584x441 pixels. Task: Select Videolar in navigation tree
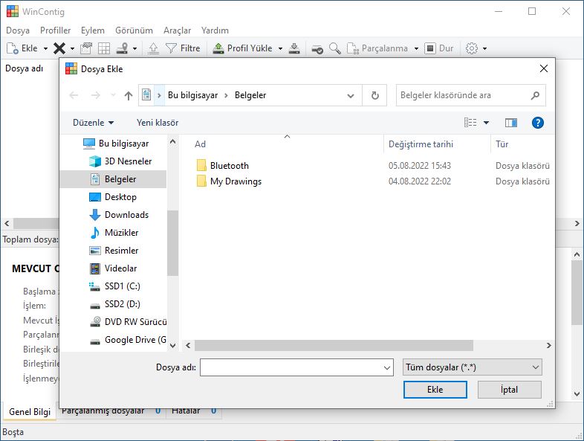pos(113,268)
